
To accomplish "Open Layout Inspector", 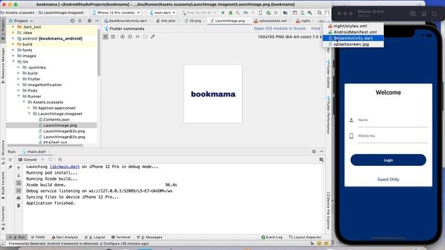I will coord(305,237).
